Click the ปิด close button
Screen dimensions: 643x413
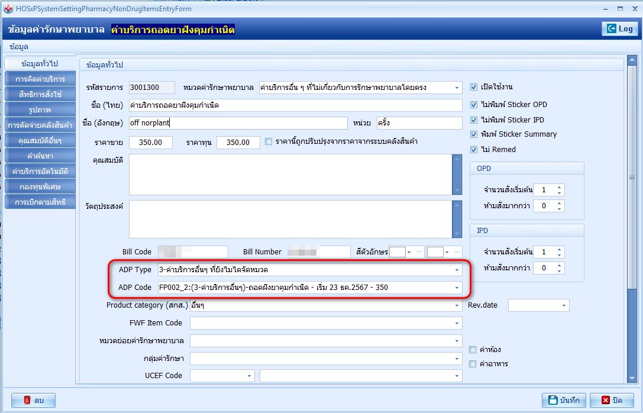(x=612, y=401)
